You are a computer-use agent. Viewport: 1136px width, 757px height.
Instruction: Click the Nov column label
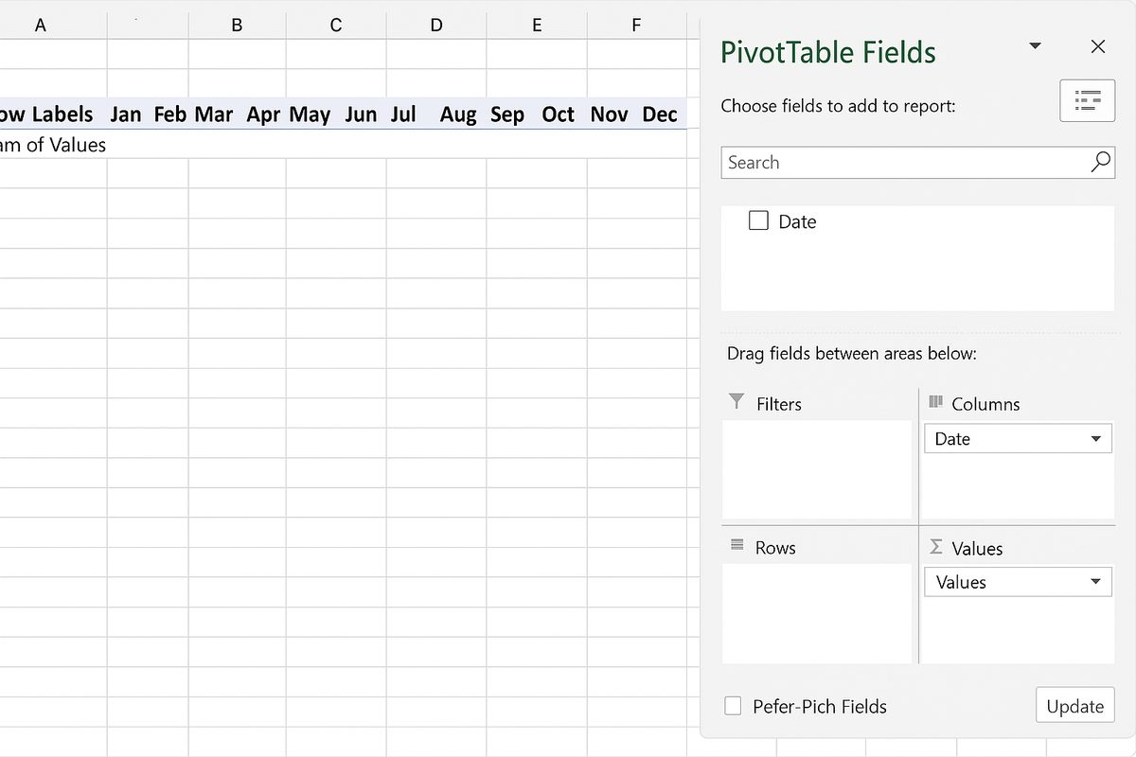click(x=609, y=114)
